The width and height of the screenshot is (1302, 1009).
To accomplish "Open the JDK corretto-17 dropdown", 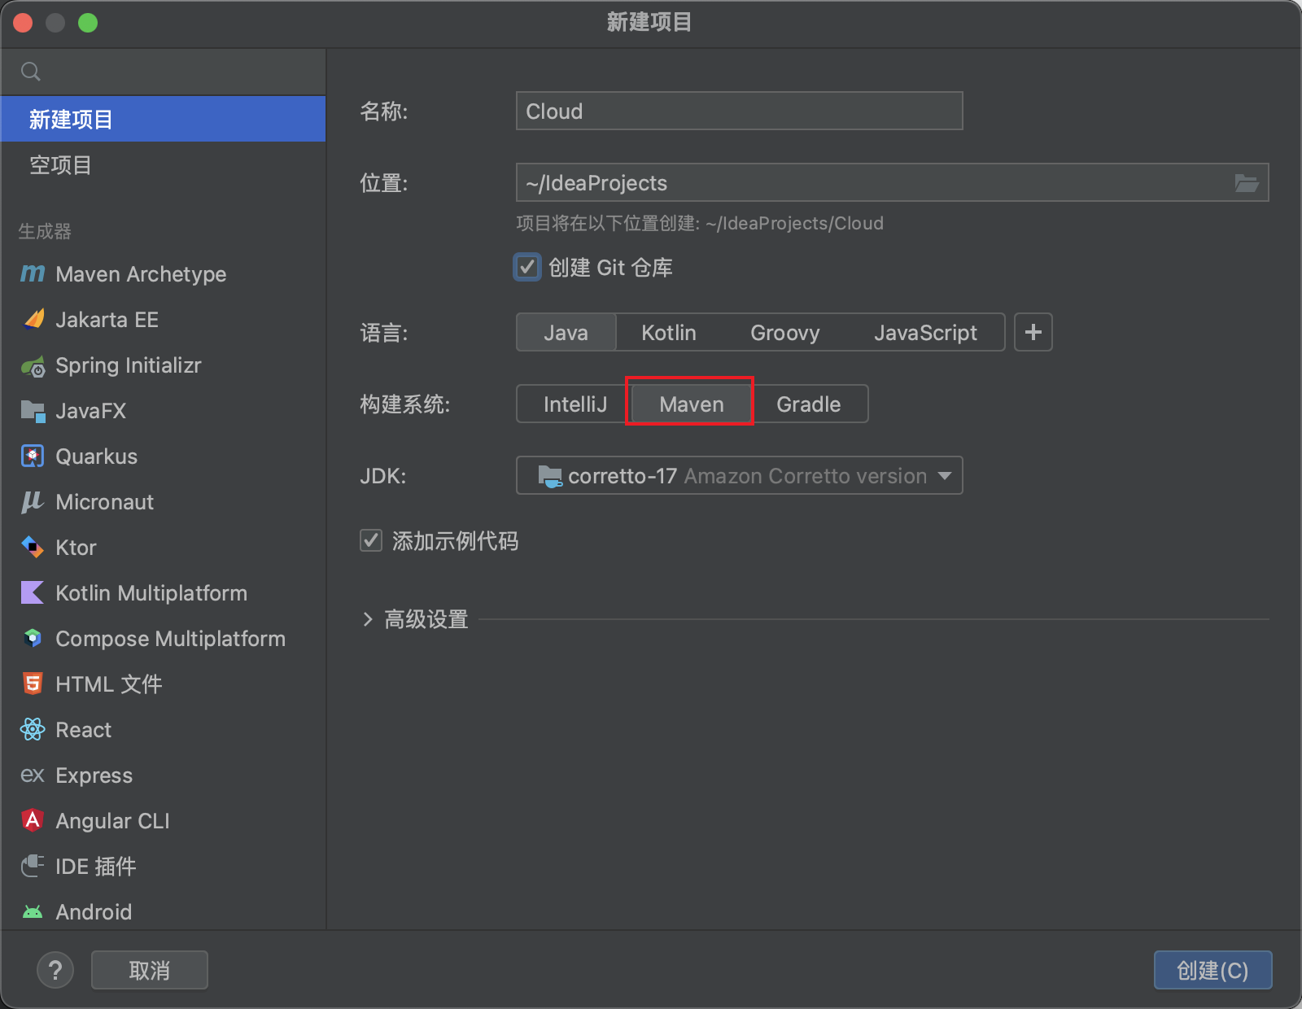I will click(x=740, y=475).
